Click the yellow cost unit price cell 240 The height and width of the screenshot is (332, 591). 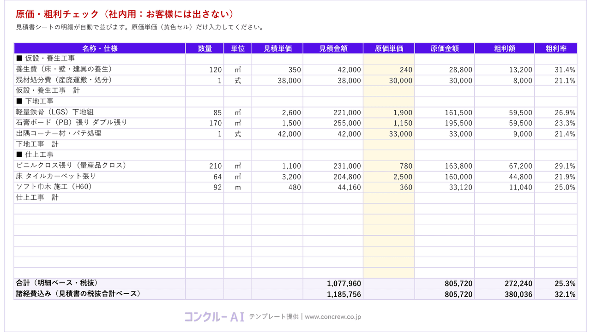(x=389, y=70)
